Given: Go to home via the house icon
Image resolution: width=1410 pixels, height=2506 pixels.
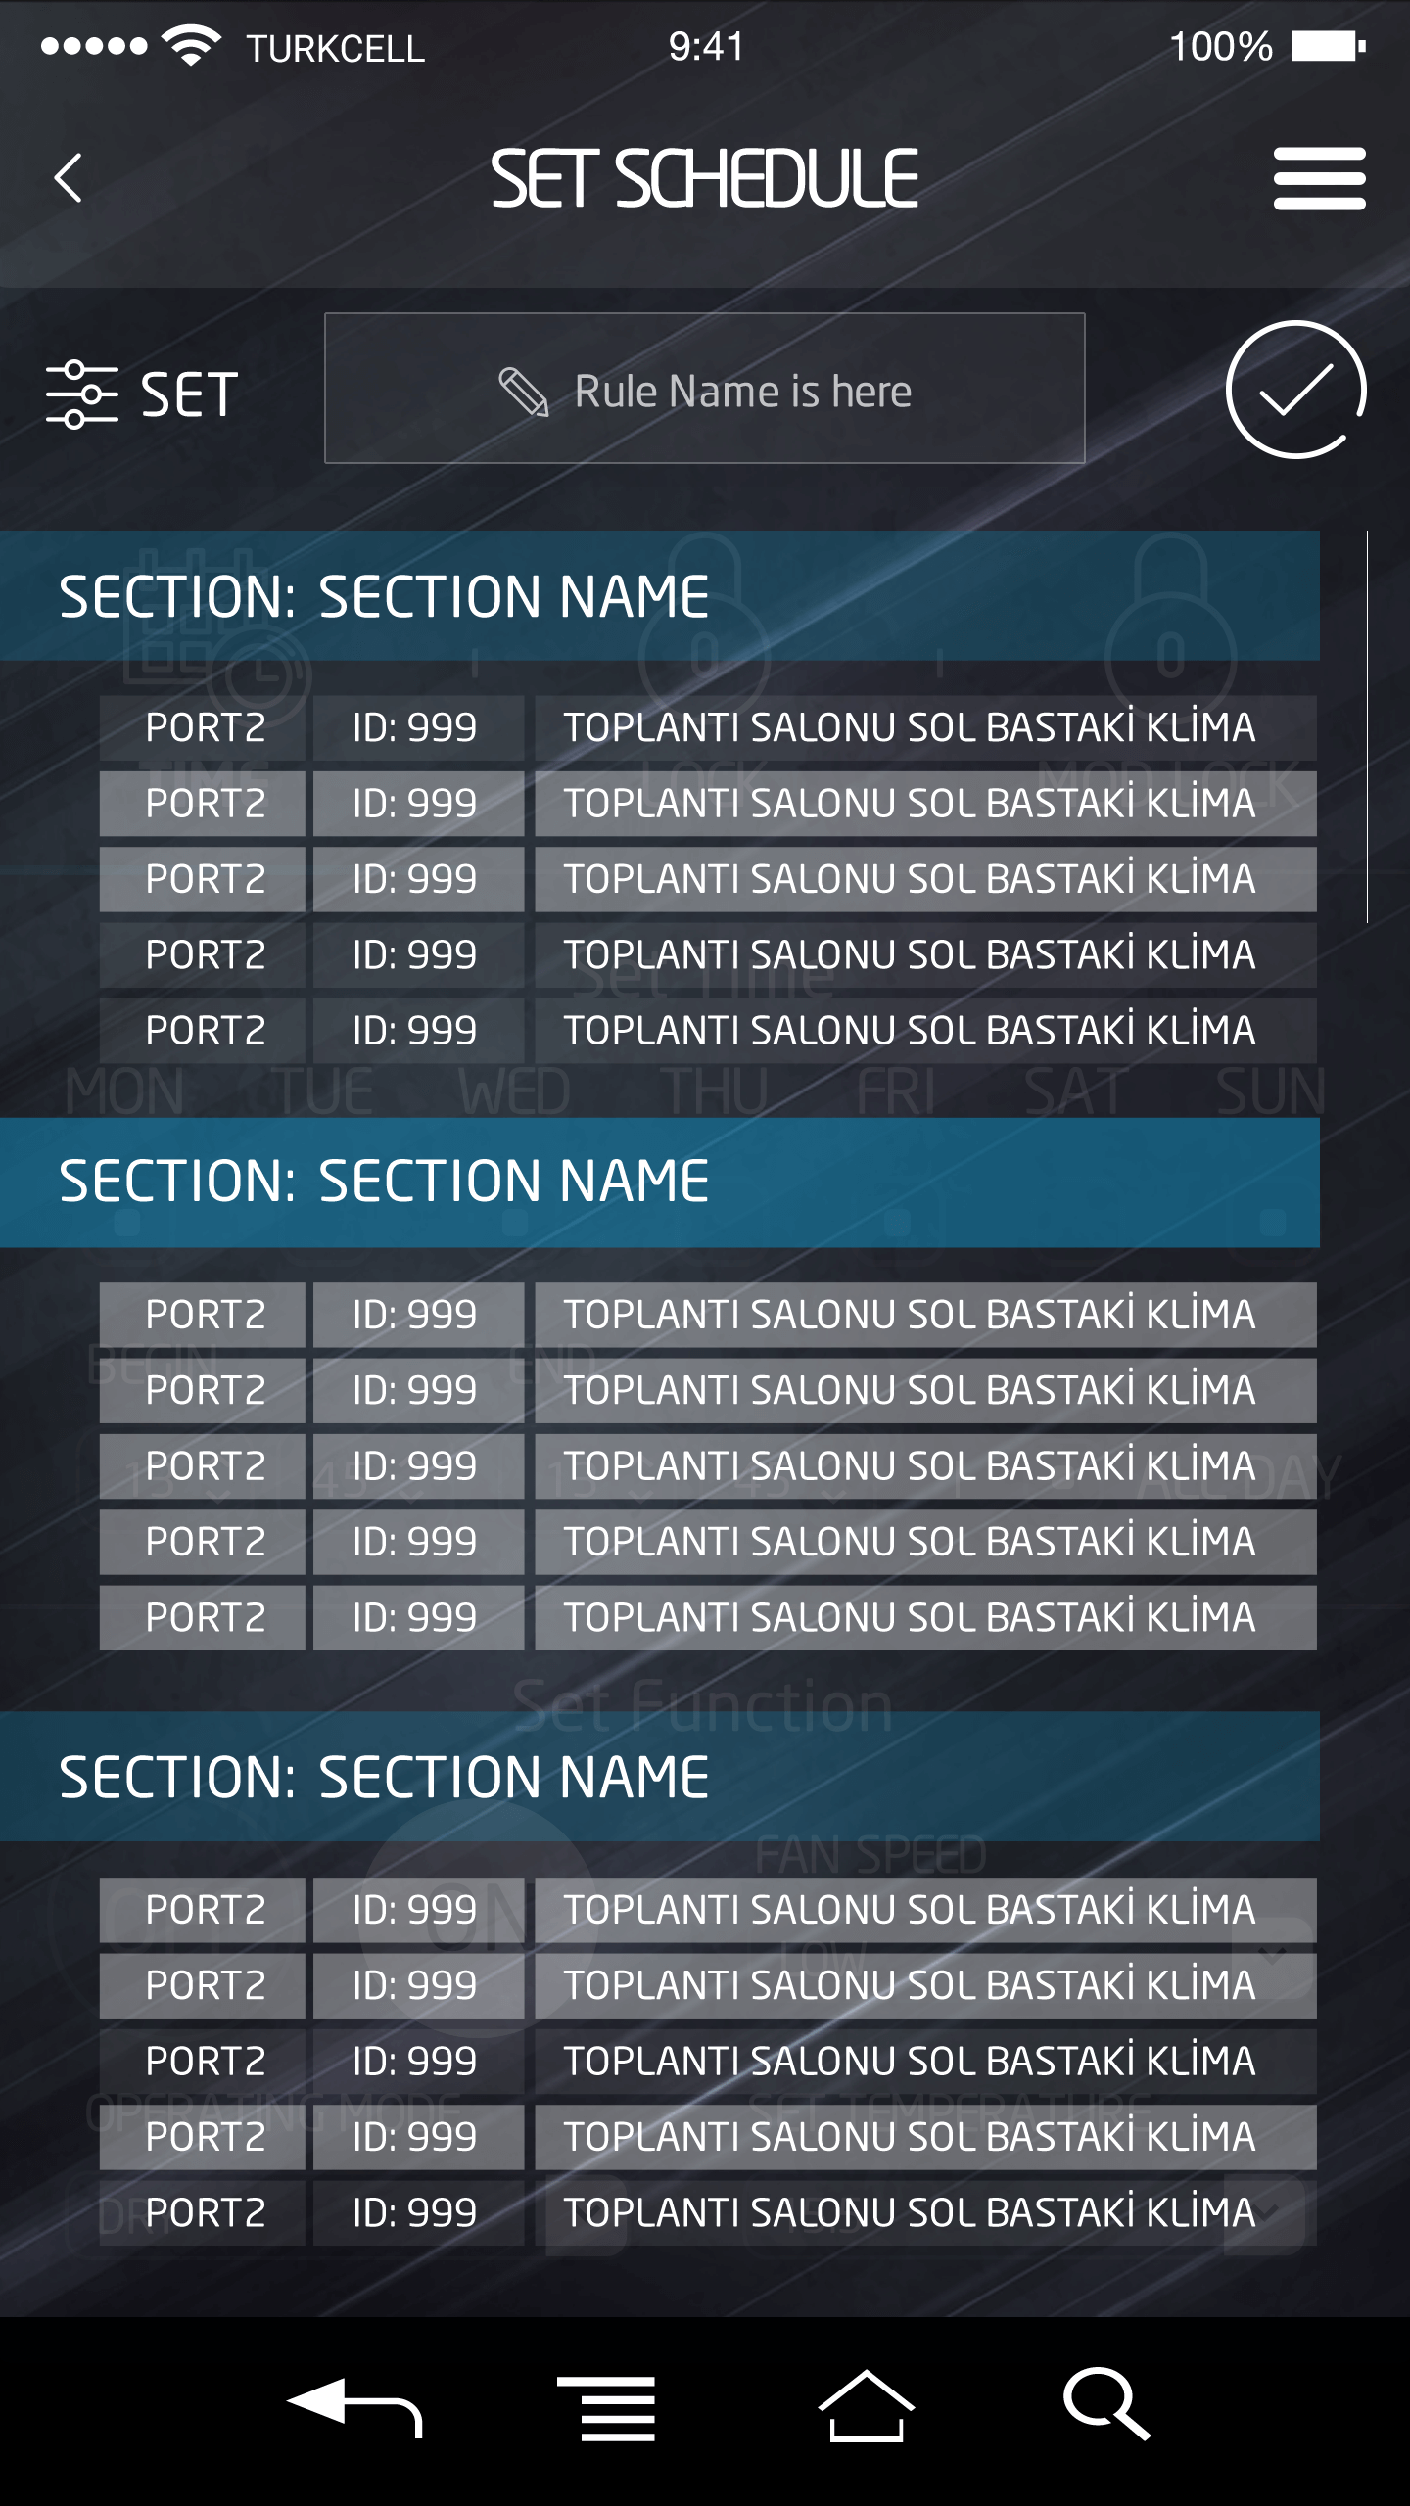Looking at the screenshot, I should pos(866,2405).
